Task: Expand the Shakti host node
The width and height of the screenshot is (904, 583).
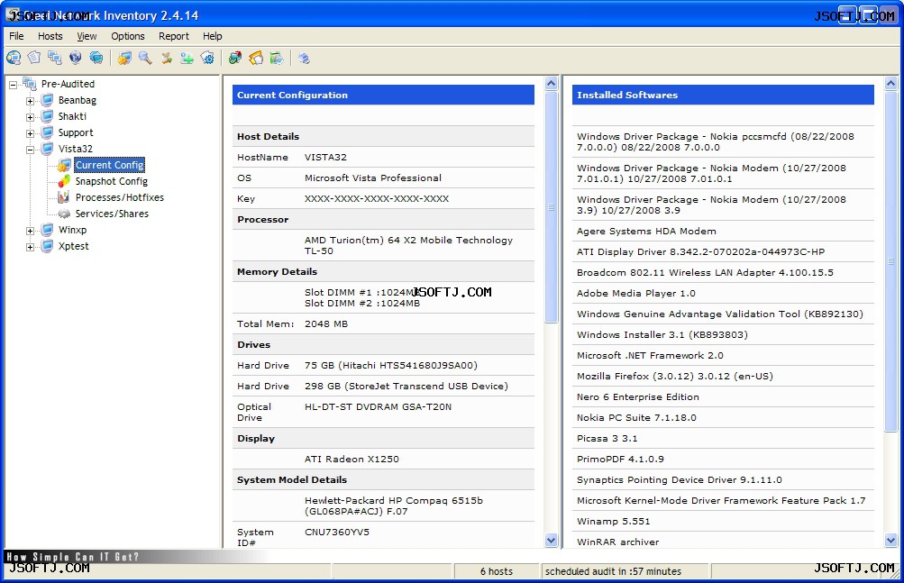Action: coord(30,117)
